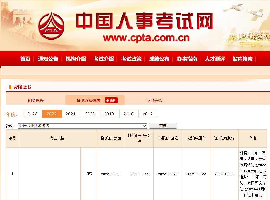This screenshot has height=200, width=270.
Task: Click the red 更新 flame badge
Action: click(x=111, y=100)
